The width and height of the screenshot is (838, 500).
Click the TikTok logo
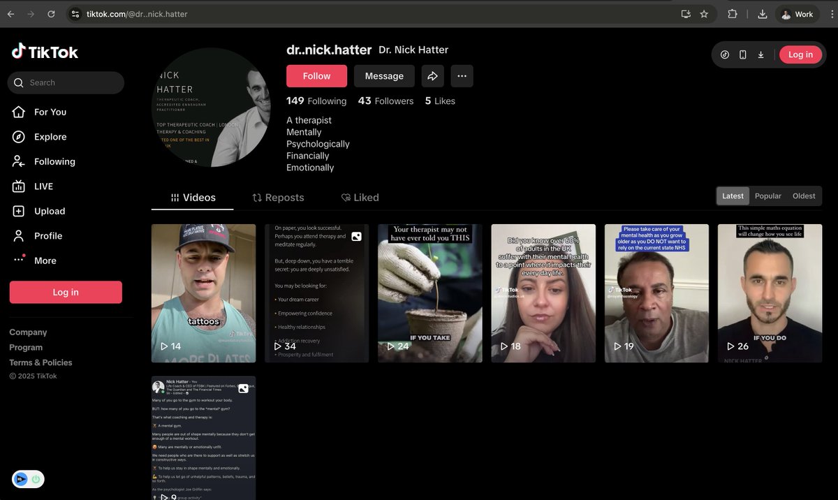(x=45, y=52)
